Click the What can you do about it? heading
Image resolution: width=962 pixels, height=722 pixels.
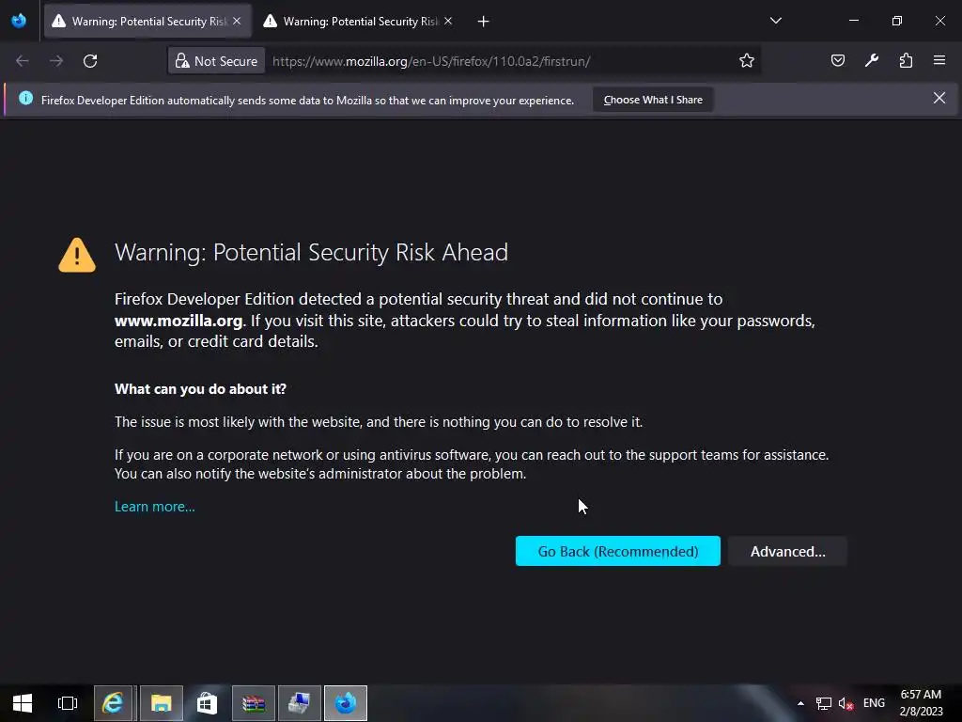[x=201, y=389]
